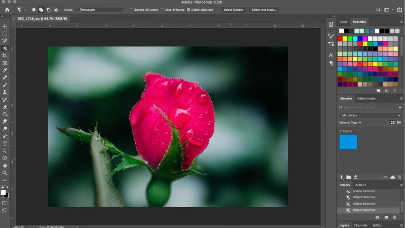Select the Horizontal Type tool
The width and height of the screenshot is (405, 228).
(5, 143)
